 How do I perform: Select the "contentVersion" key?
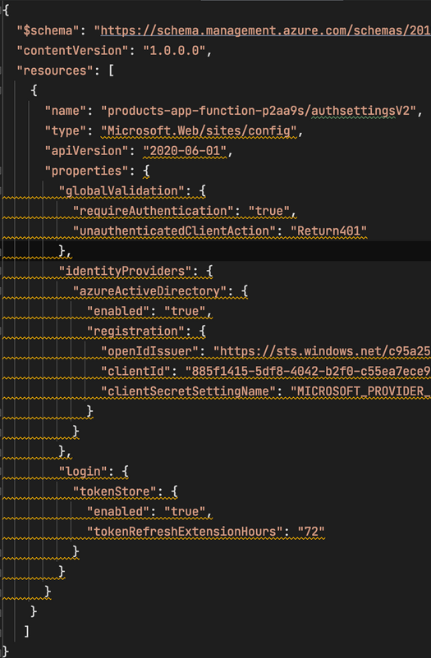coord(73,51)
